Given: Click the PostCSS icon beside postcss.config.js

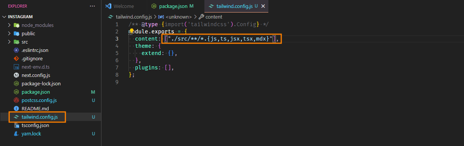Looking at the screenshot, I should (16, 100).
